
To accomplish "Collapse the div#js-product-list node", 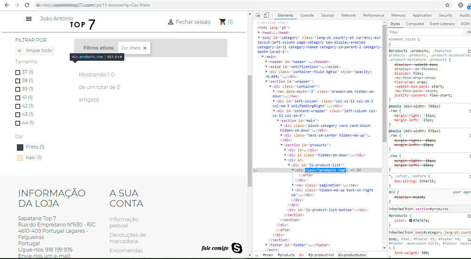I will (289, 165).
